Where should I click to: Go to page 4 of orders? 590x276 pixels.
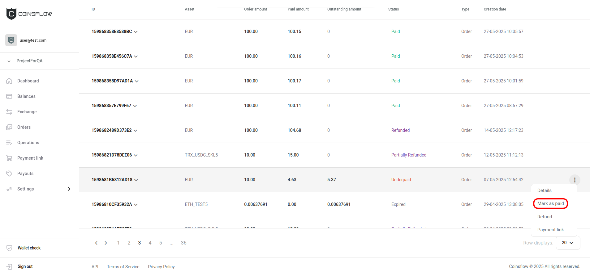[150, 243]
